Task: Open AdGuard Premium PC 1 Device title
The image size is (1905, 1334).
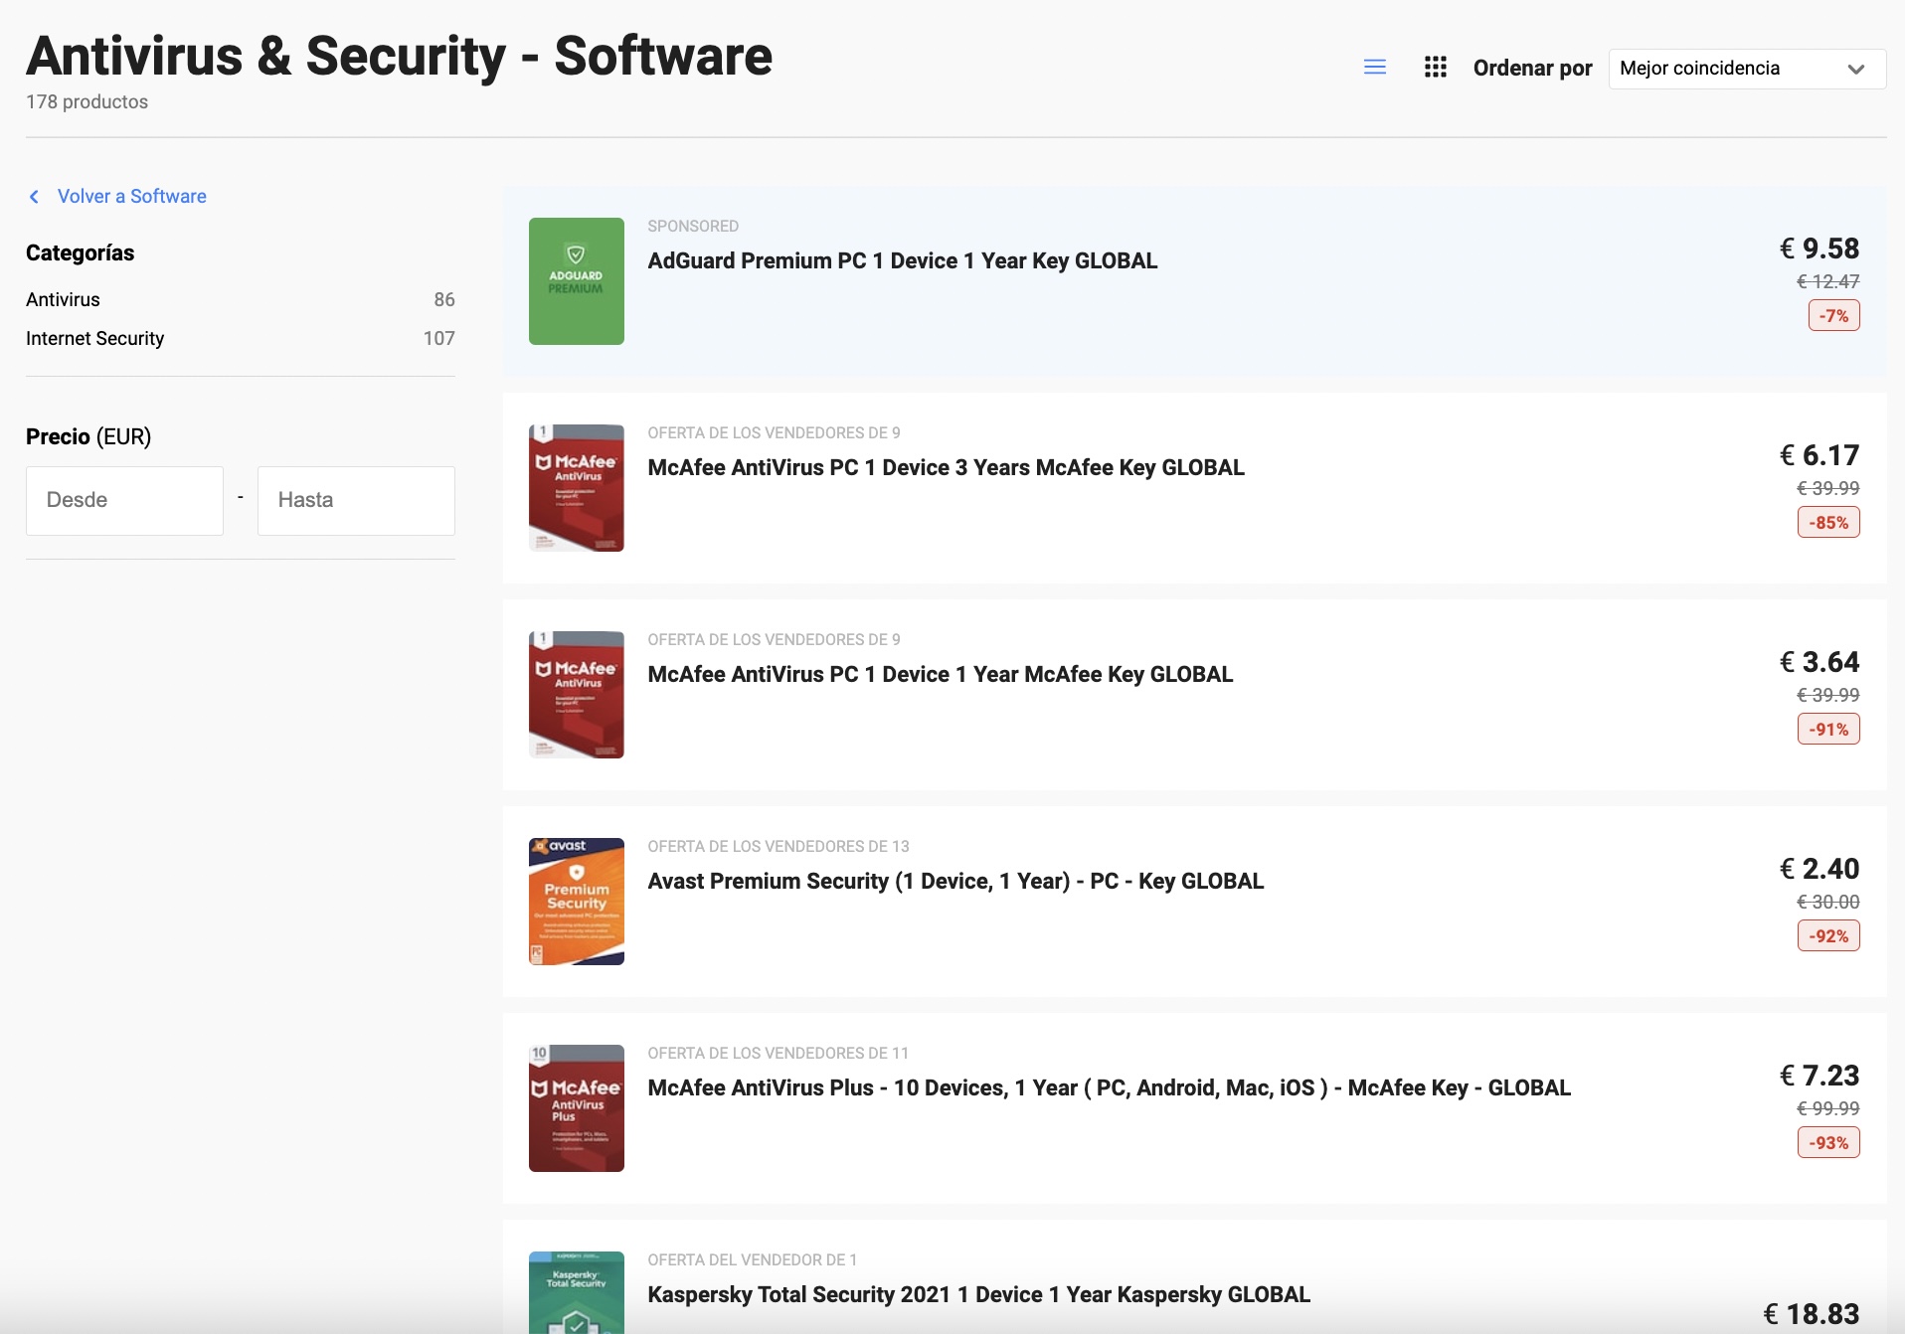Action: 903,261
